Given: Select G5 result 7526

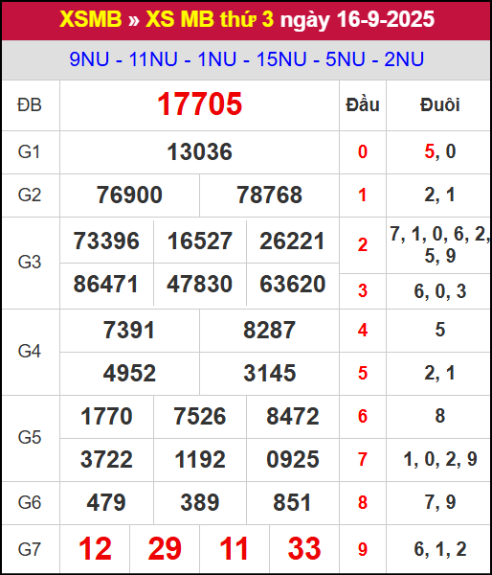Looking at the screenshot, I should [200, 417].
